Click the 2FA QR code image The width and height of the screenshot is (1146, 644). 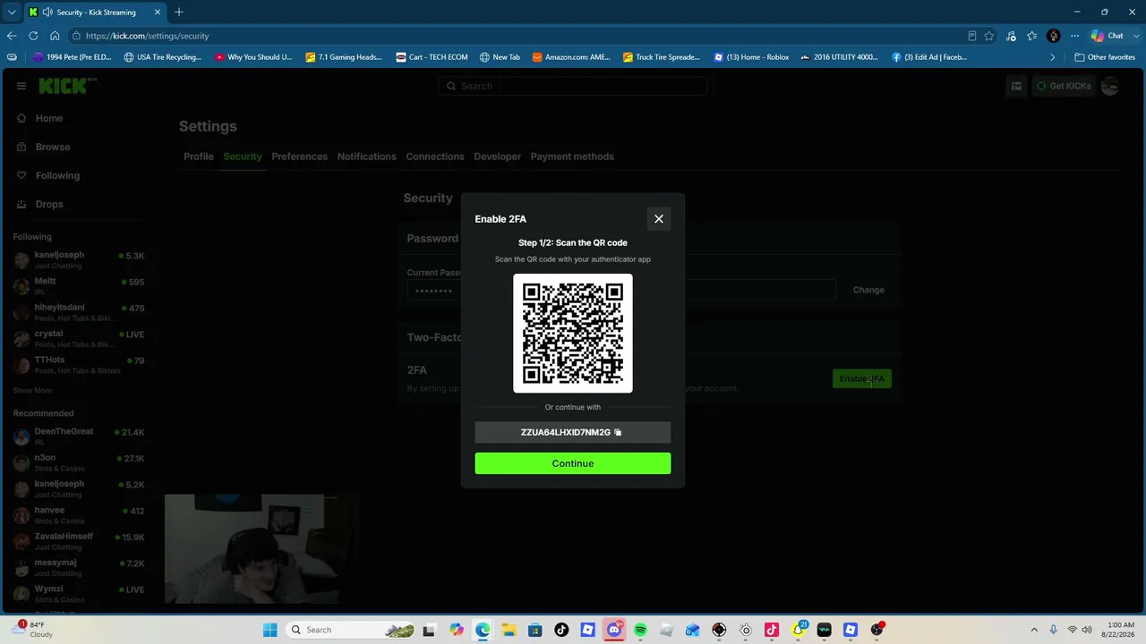pyautogui.click(x=573, y=334)
